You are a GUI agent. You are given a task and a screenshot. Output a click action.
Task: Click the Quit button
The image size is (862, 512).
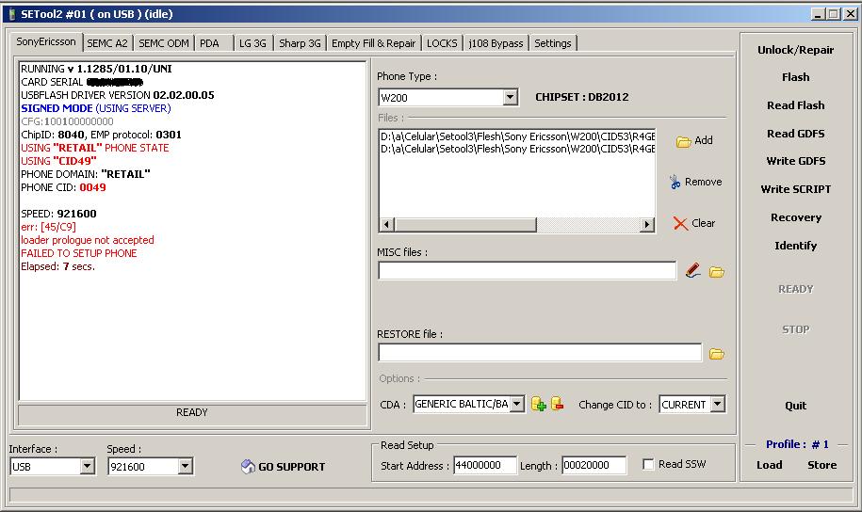tap(795, 406)
